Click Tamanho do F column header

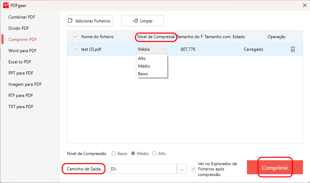coord(189,36)
